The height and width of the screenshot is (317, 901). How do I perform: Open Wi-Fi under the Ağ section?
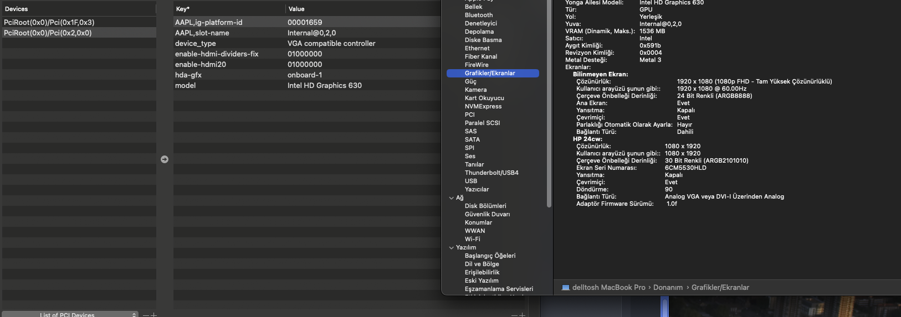(x=473, y=240)
